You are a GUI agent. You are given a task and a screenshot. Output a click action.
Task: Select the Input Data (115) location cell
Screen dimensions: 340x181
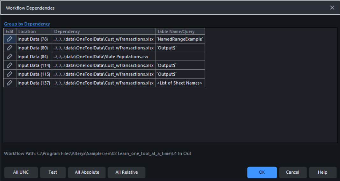[x=34, y=74]
